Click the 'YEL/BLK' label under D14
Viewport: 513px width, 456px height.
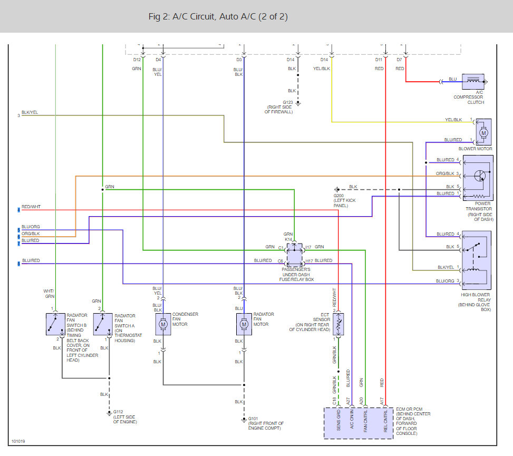[322, 69]
